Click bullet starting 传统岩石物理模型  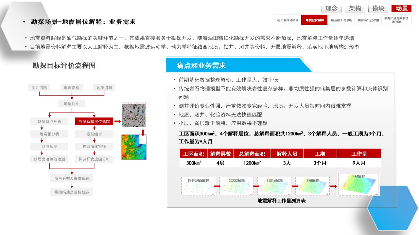click(283, 93)
